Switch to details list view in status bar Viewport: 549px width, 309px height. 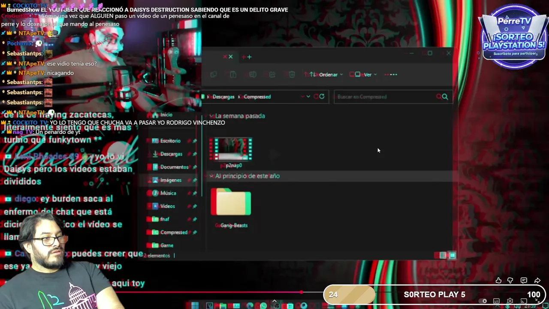pyautogui.click(x=443, y=255)
